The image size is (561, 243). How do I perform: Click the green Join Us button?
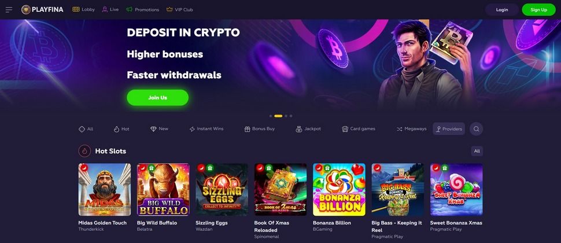tap(158, 97)
